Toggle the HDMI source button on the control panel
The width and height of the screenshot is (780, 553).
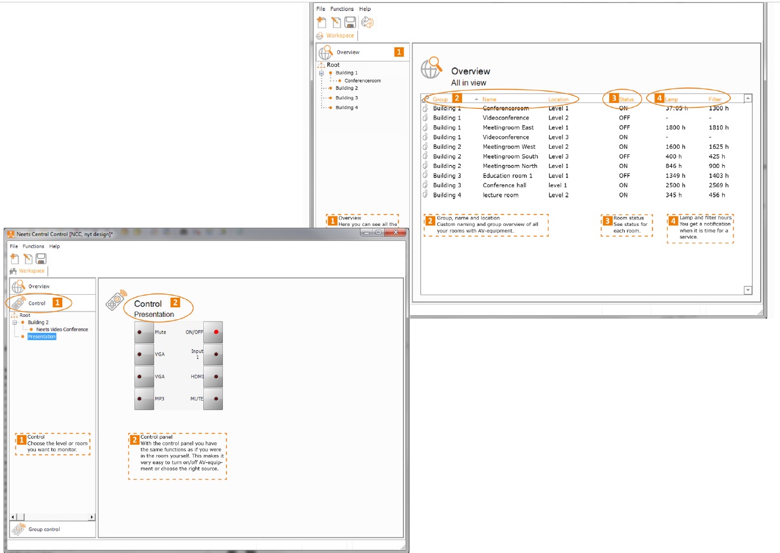click(213, 377)
